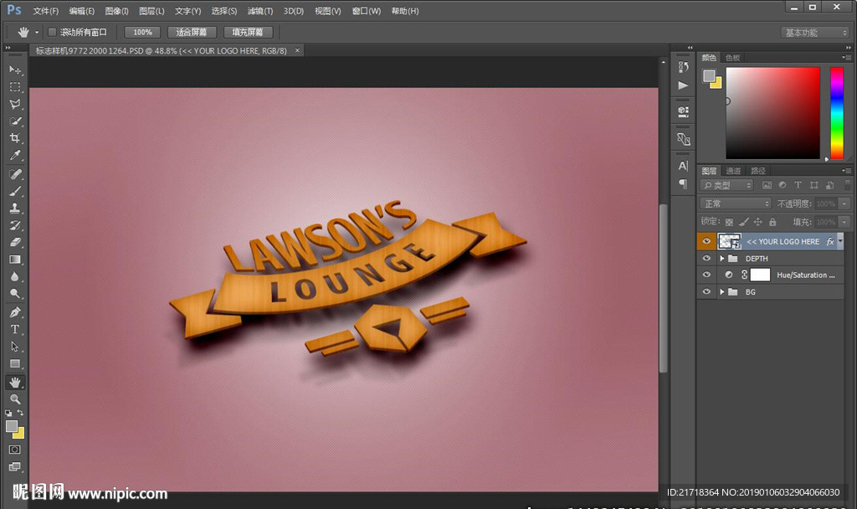857x509 pixels.
Task: Reset to default foreground and background colors
Action: pyautogui.click(x=8, y=414)
